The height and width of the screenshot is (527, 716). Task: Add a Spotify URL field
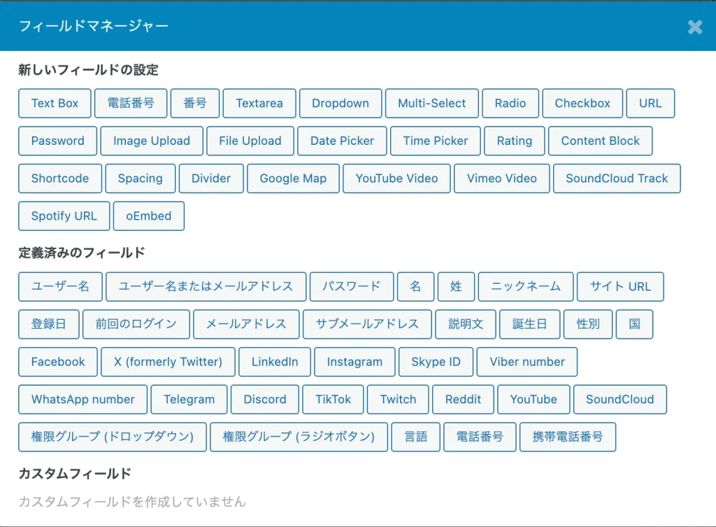coord(64,216)
